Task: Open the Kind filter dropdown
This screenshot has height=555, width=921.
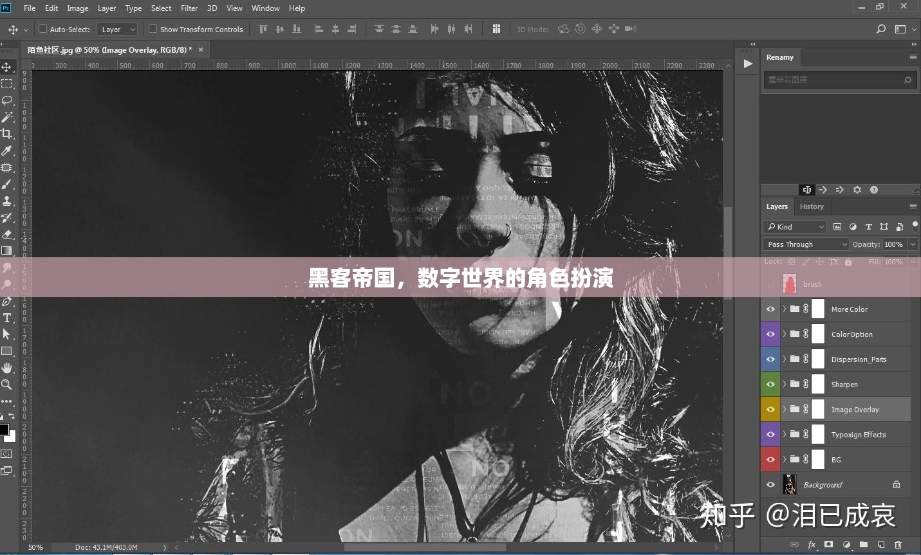Action: 795,226
